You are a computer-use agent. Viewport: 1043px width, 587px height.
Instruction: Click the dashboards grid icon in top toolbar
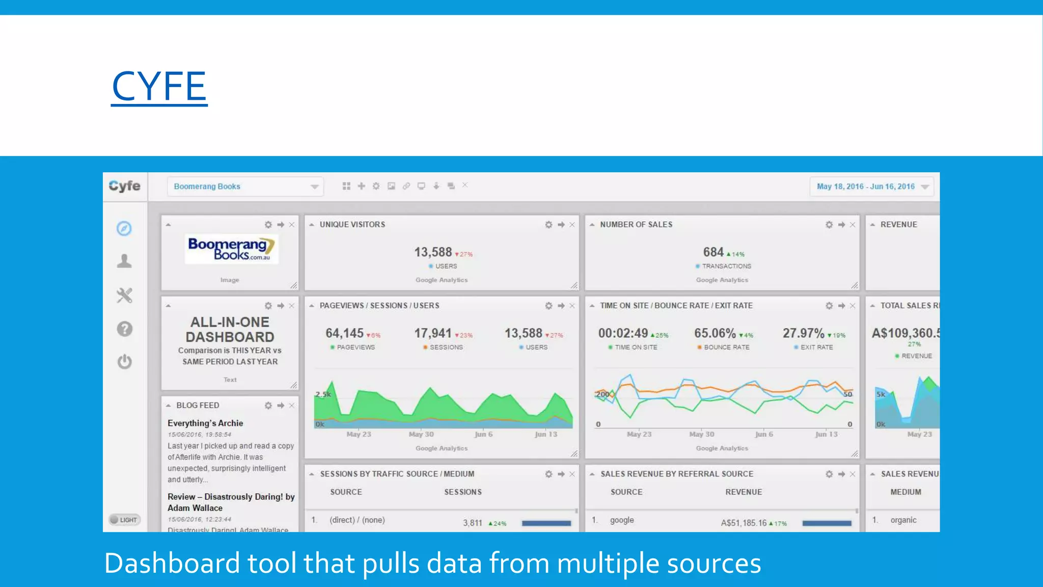click(x=346, y=186)
